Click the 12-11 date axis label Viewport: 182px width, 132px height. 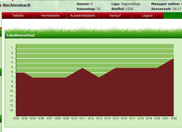82,118
